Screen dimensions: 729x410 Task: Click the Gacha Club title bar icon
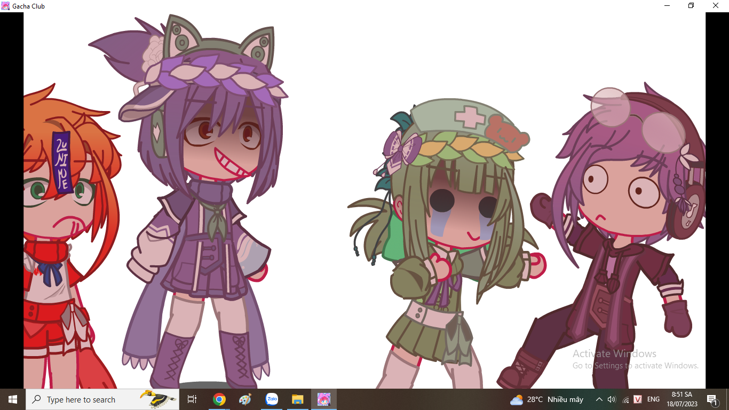pos(5,6)
